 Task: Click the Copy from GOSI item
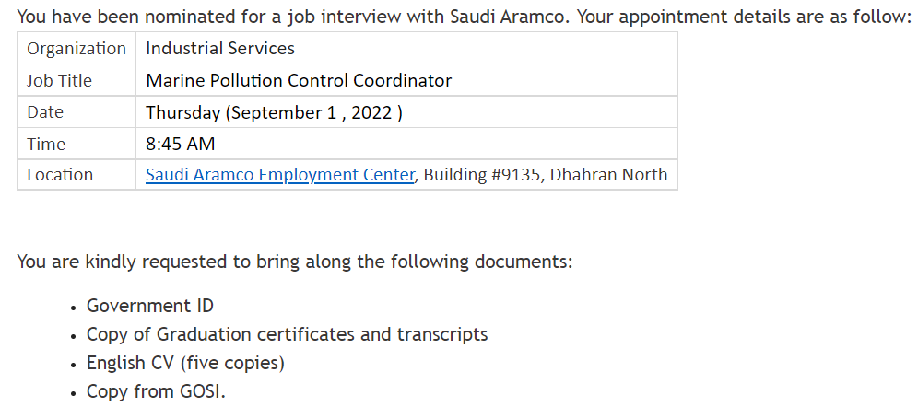pos(156,391)
